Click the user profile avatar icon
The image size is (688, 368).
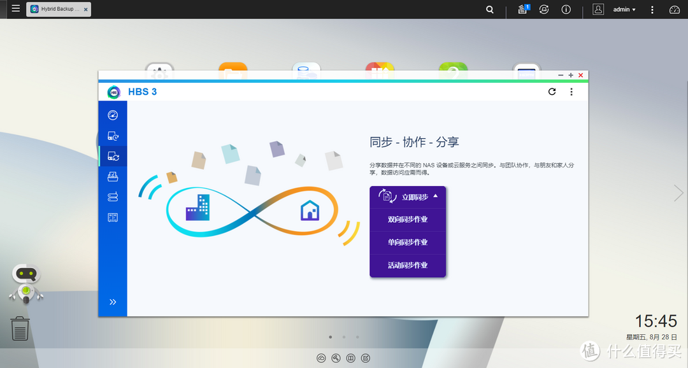point(598,9)
